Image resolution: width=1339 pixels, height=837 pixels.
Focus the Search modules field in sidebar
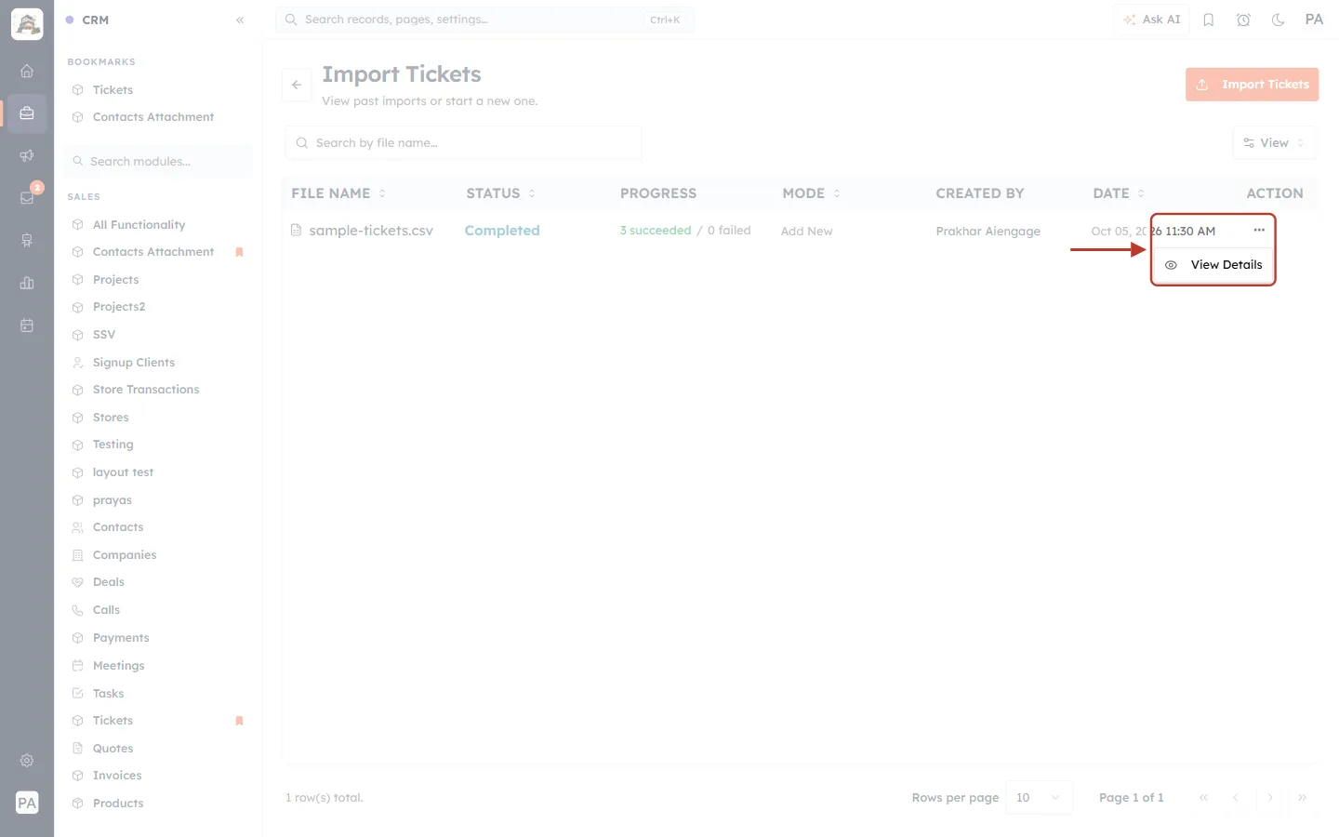(x=159, y=162)
